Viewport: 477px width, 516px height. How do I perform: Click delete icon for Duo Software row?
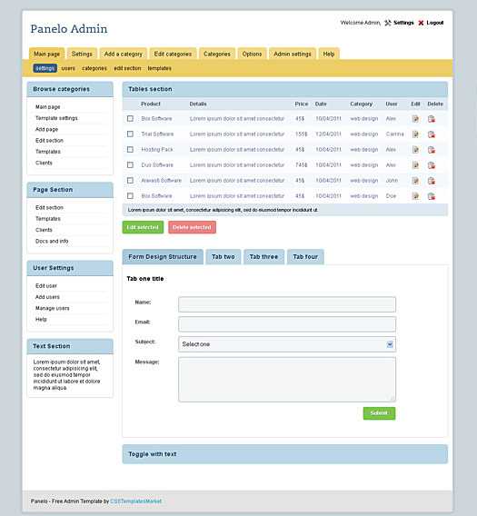tap(432, 165)
